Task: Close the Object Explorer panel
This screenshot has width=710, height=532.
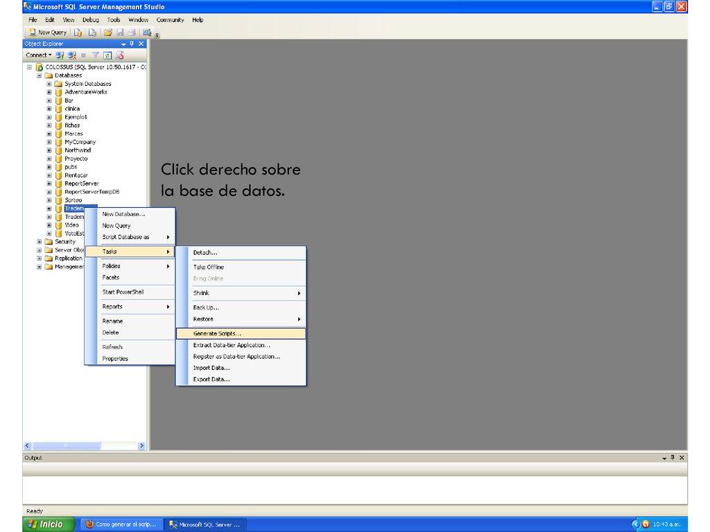Action: [x=141, y=44]
